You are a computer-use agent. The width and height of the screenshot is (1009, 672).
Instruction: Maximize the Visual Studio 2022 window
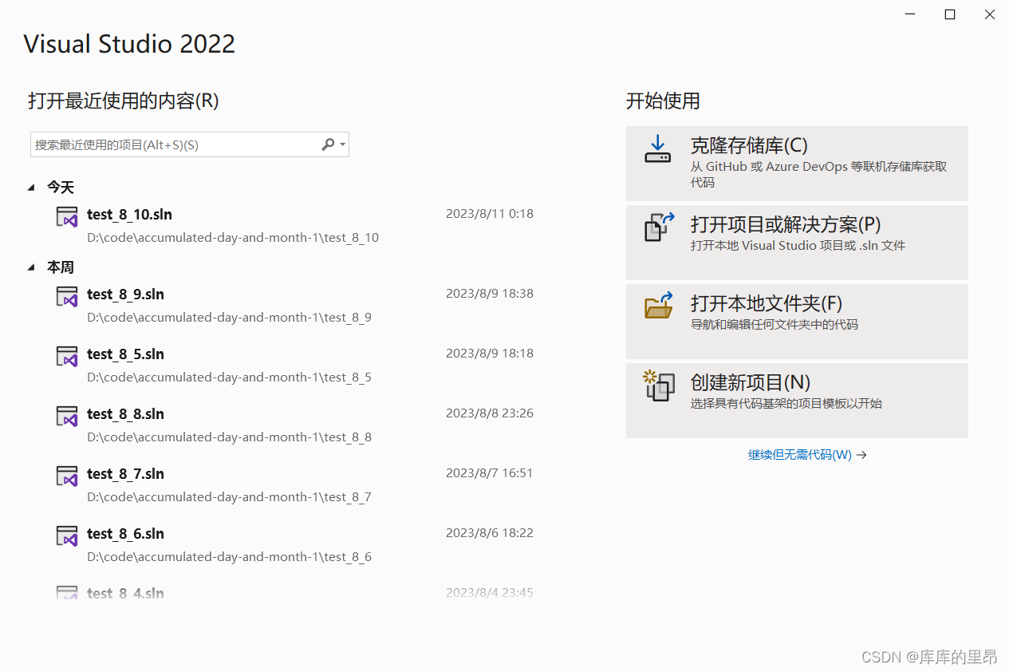950,14
